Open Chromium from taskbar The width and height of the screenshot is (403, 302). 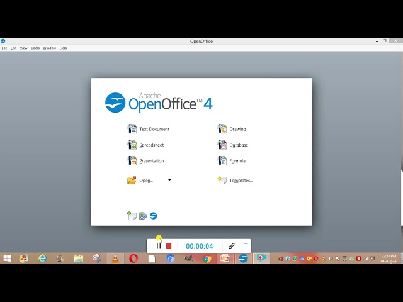coord(170,259)
